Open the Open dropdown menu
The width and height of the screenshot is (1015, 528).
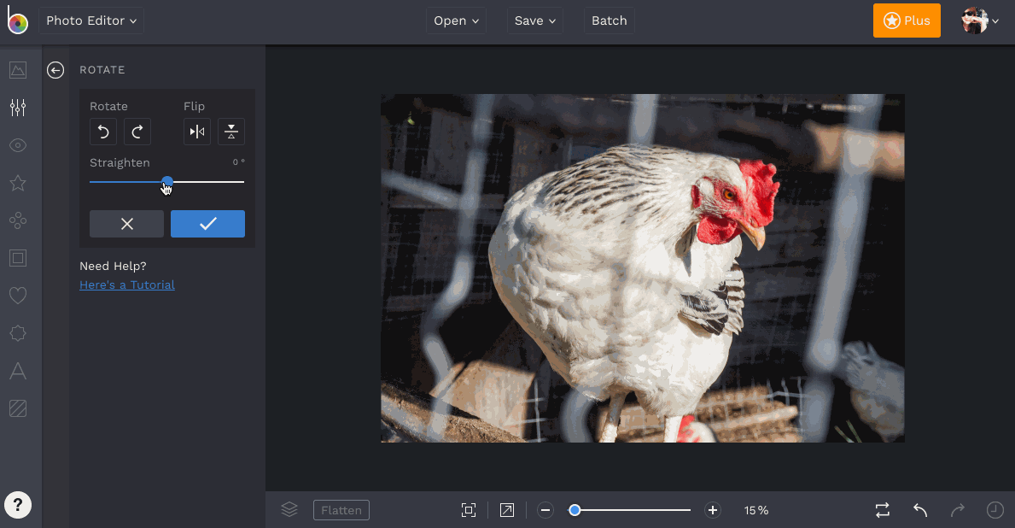(x=457, y=21)
